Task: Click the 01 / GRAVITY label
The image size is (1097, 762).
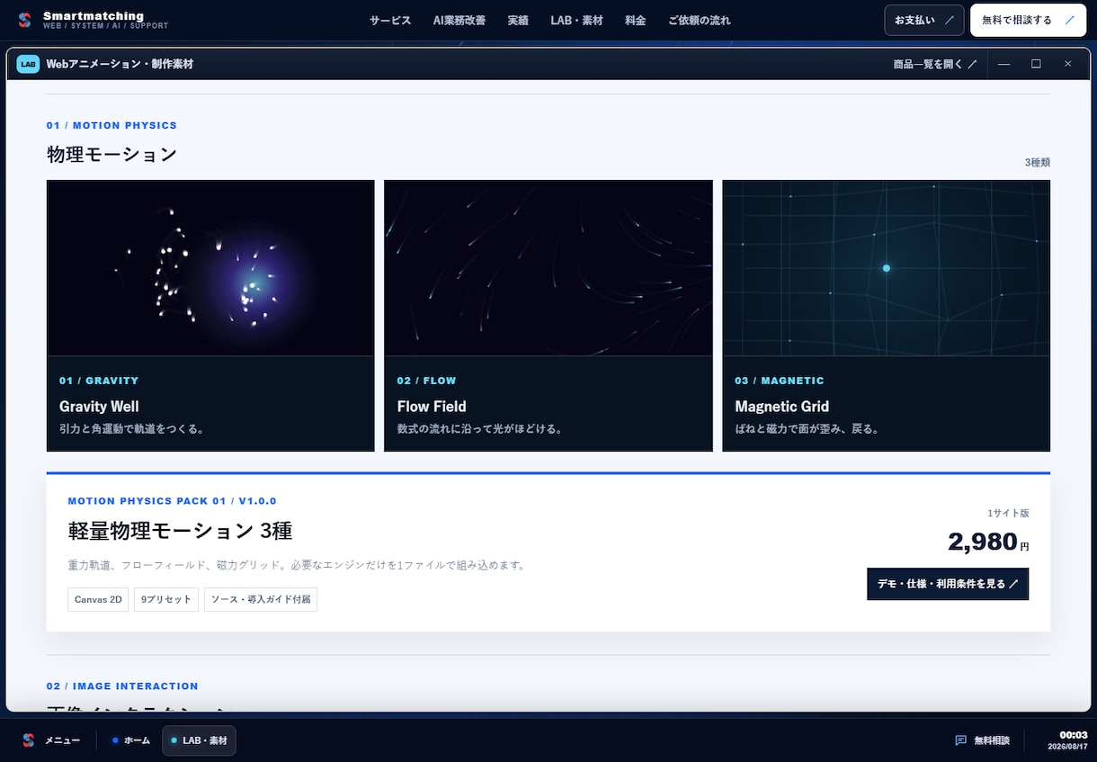Action: pos(99,381)
